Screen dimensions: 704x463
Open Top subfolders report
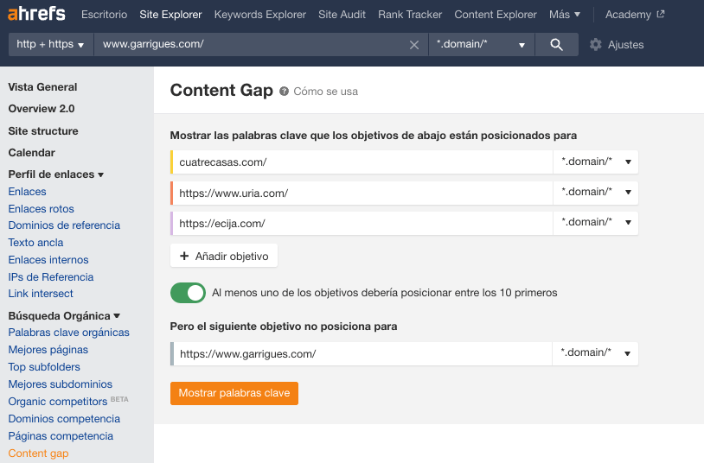[44, 367]
